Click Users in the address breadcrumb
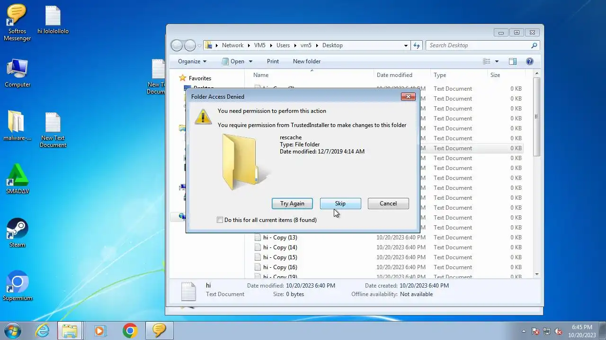 point(283,45)
